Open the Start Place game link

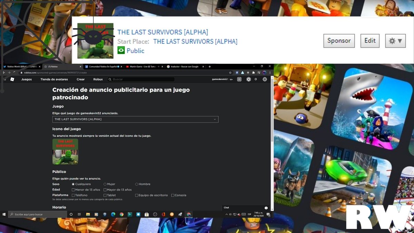[x=195, y=41]
